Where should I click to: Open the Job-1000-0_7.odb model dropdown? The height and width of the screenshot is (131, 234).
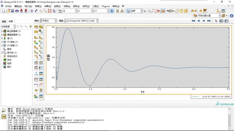pos(97,21)
